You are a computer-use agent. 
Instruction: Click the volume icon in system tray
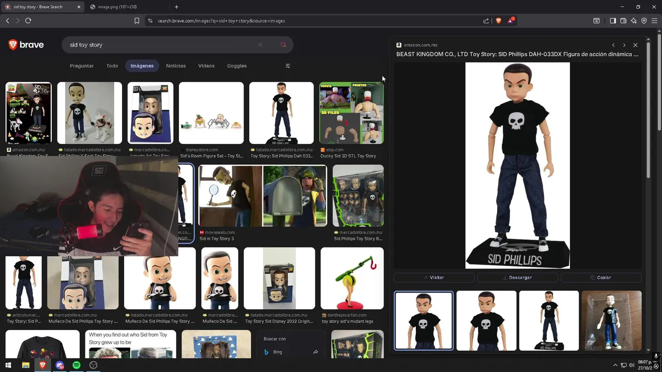(631, 365)
